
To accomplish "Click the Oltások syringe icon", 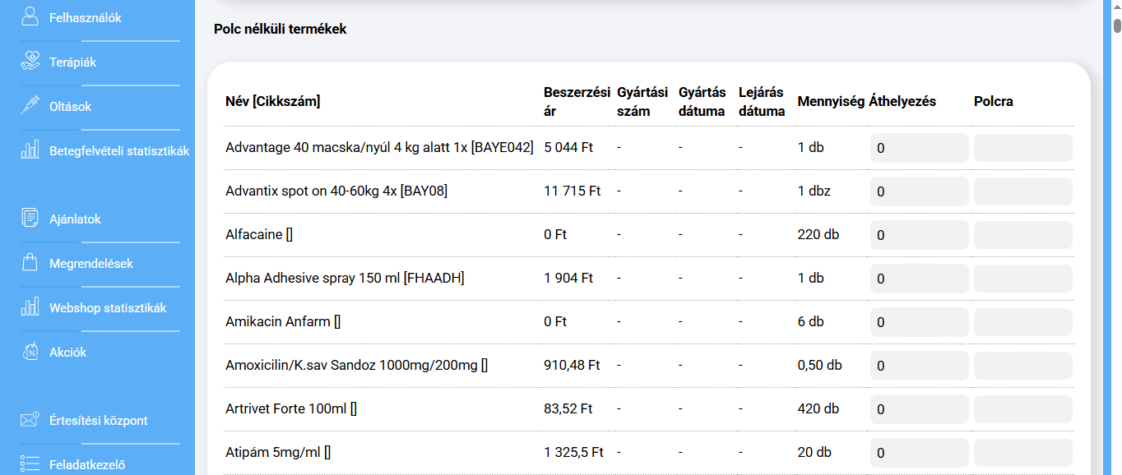I will click(30, 106).
